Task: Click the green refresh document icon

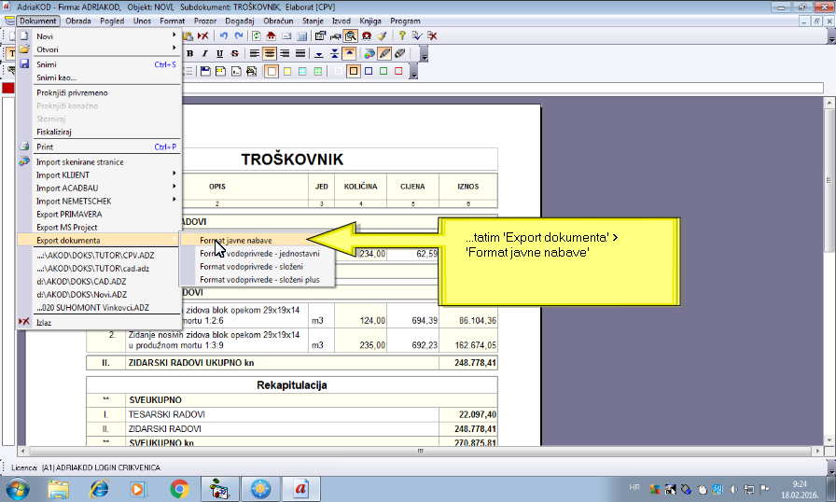Action: (256, 35)
